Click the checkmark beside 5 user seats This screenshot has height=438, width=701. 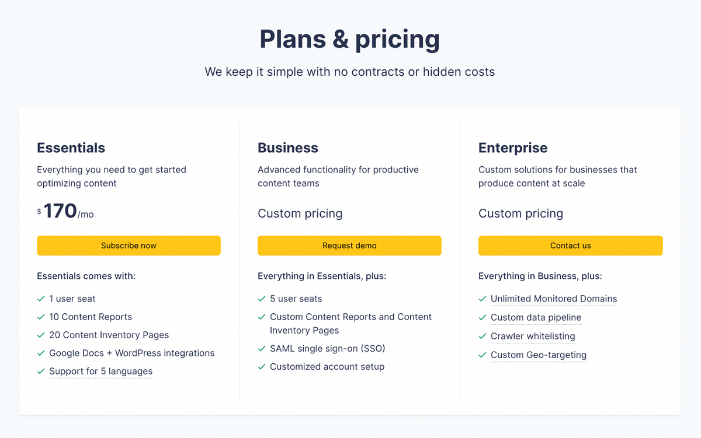262,299
